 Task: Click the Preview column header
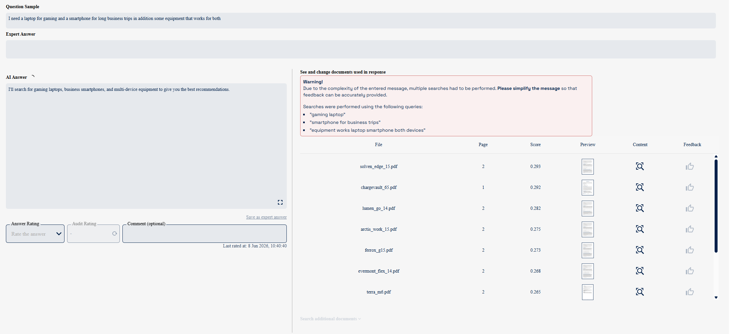(588, 145)
